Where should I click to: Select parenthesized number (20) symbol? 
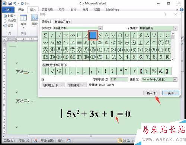pyautogui.click(x=100, y=57)
